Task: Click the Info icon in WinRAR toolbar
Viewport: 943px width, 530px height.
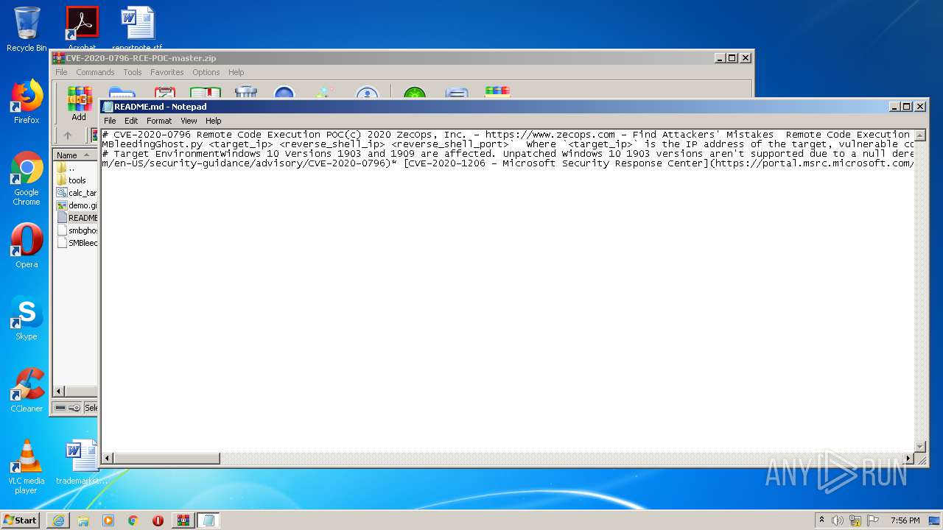Action: coord(367,93)
